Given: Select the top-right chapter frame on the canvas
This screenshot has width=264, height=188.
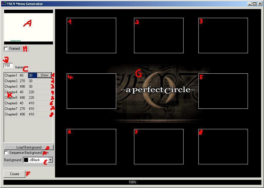Looking at the screenshot, I should [x=223, y=35].
